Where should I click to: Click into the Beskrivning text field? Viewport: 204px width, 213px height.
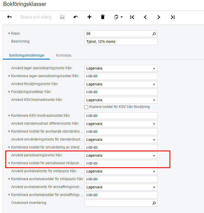coord(121,42)
